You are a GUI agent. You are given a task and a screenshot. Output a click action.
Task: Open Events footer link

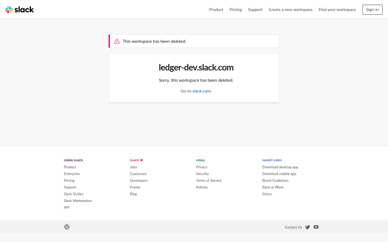click(135, 187)
